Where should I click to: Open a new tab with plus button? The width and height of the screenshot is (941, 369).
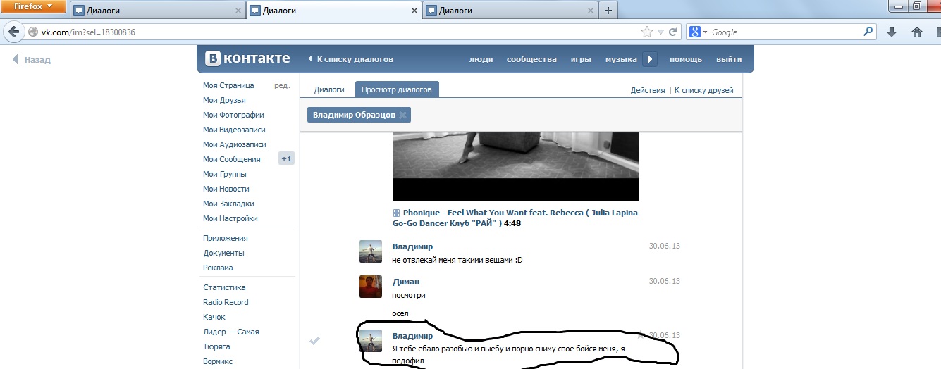point(608,10)
